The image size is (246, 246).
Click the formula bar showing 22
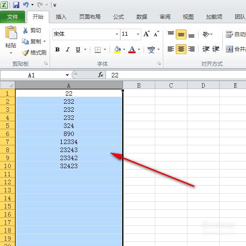(x=176, y=75)
